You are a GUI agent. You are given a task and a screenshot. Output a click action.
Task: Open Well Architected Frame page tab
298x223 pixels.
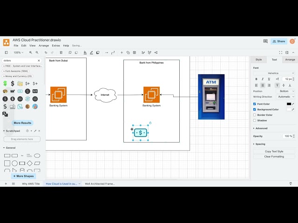tap(100, 184)
